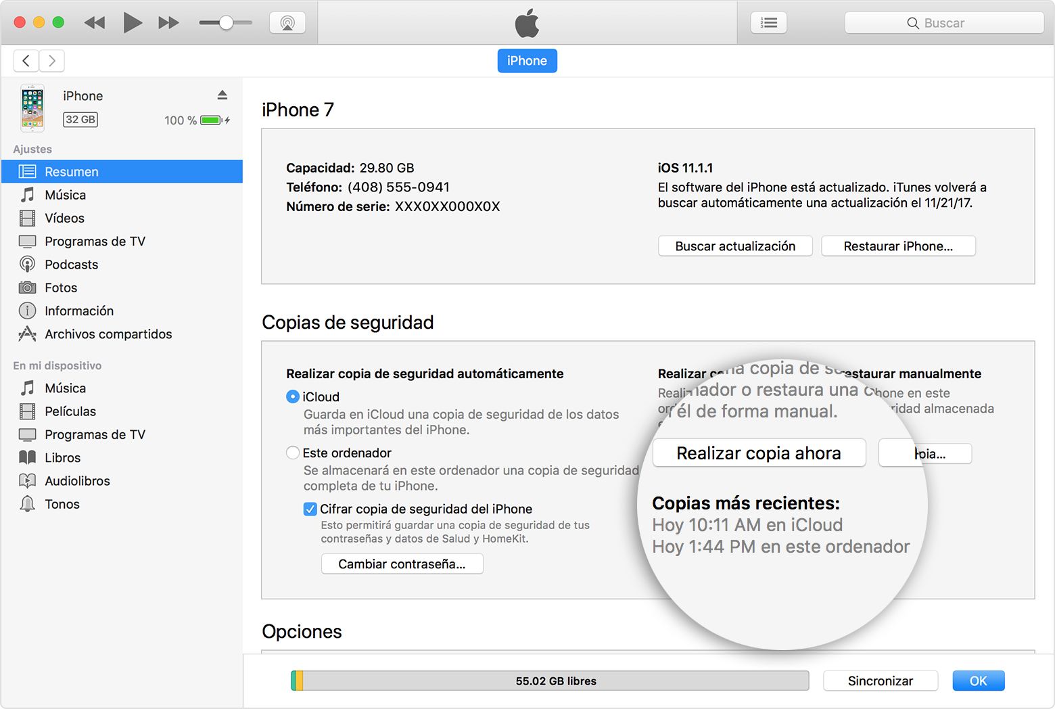Image resolution: width=1055 pixels, height=709 pixels.
Task: Open the Up Next list view
Action: pyautogui.click(x=769, y=23)
